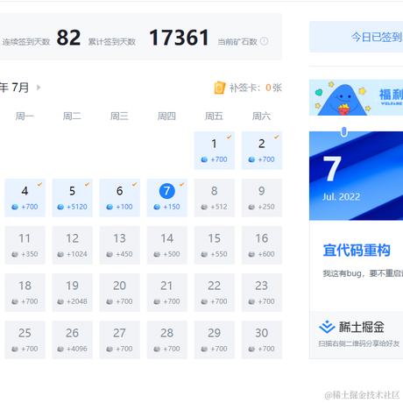Click the ore count 17361
The image size is (403, 403).
pos(179,38)
